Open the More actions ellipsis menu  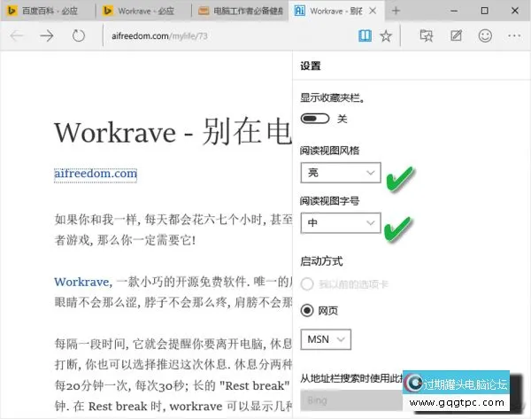pyautogui.click(x=514, y=36)
